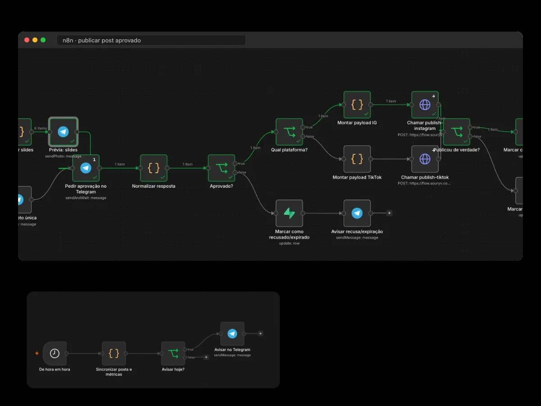Image resolution: width=541 pixels, height=406 pixels.
Task: Open the Avisar no Telegram node
Action: pyautogui.click(x=232, y=333)
